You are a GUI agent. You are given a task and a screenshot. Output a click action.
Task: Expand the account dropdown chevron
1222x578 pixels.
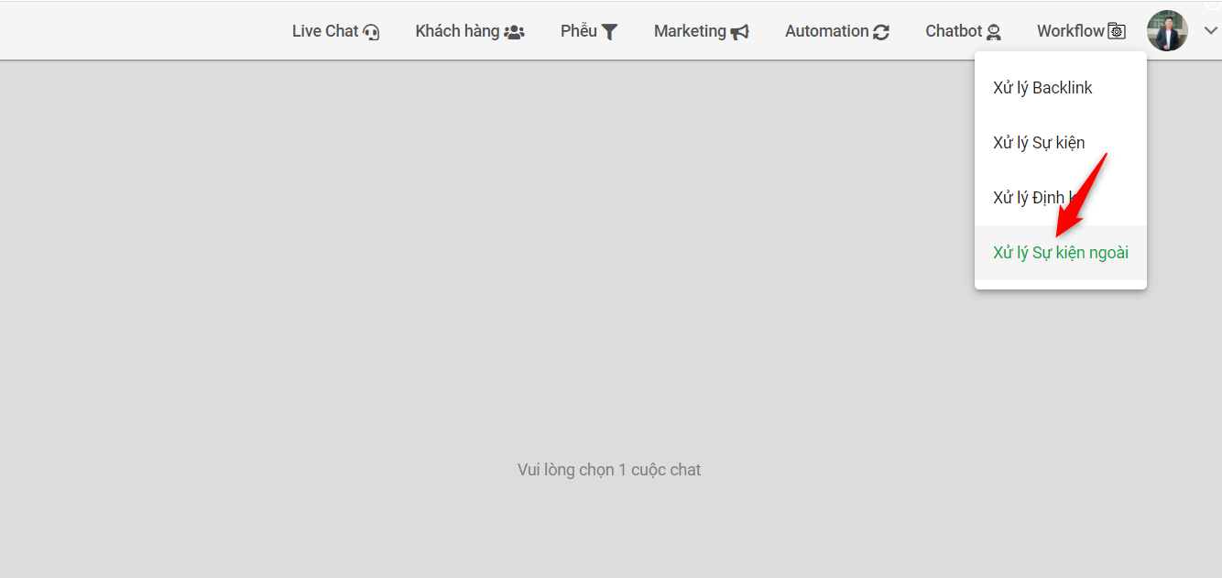click(x=1210, y=31)
